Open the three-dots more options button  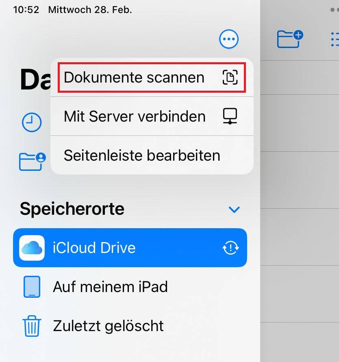tap(229, 39)
